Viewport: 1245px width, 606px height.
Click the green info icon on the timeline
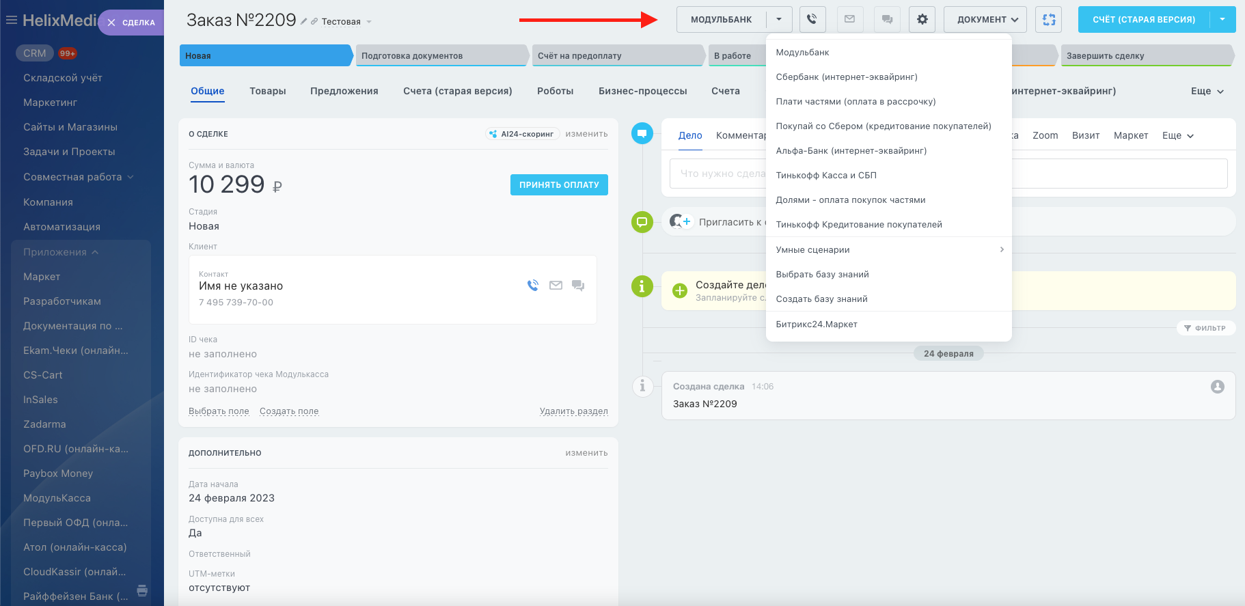(x=642, y=286)
